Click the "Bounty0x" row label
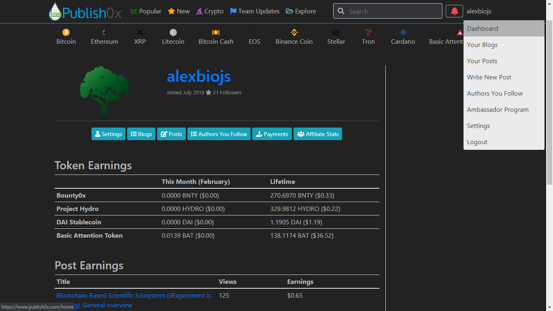 tap(71, 195)
